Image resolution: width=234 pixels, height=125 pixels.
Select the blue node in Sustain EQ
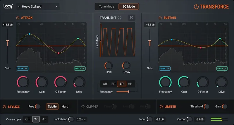click(x=172, y=40)
